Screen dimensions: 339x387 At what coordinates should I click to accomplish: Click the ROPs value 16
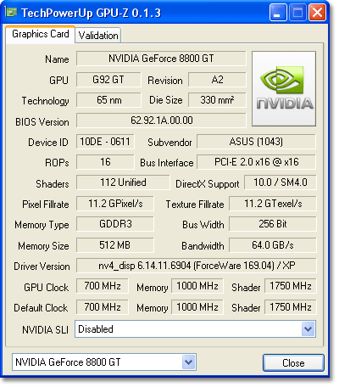pyautogui.click(x=105, y=162)
